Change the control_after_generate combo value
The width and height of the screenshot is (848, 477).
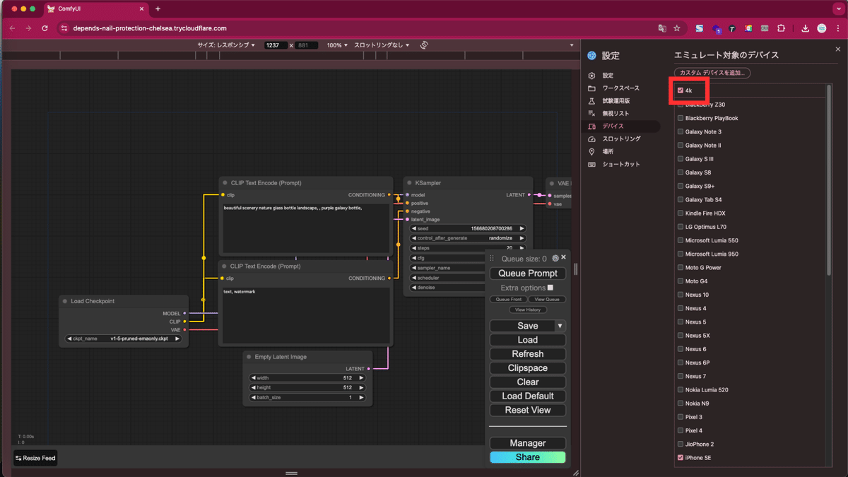point(468,238)
